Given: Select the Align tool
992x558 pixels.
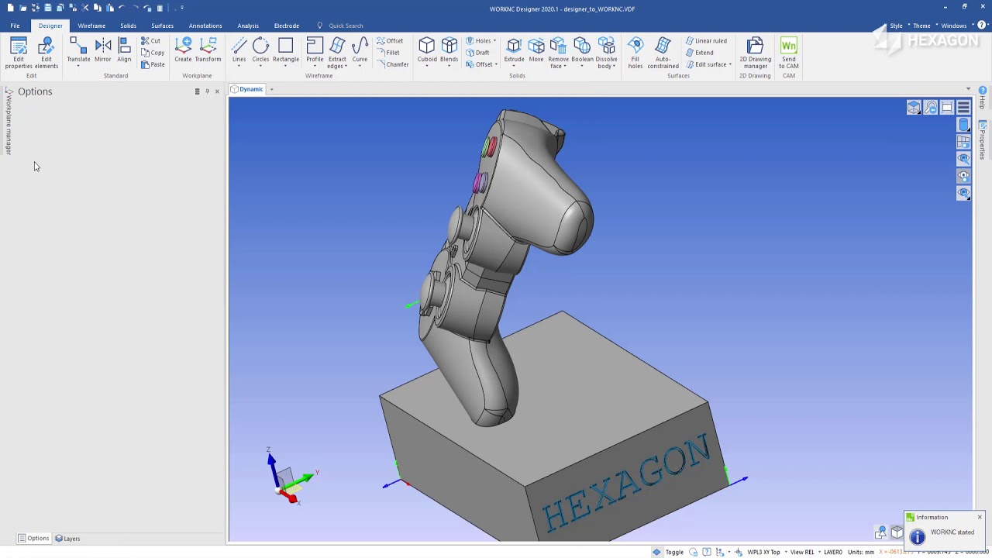Looking at the screenshot, I should pos(124,50).
